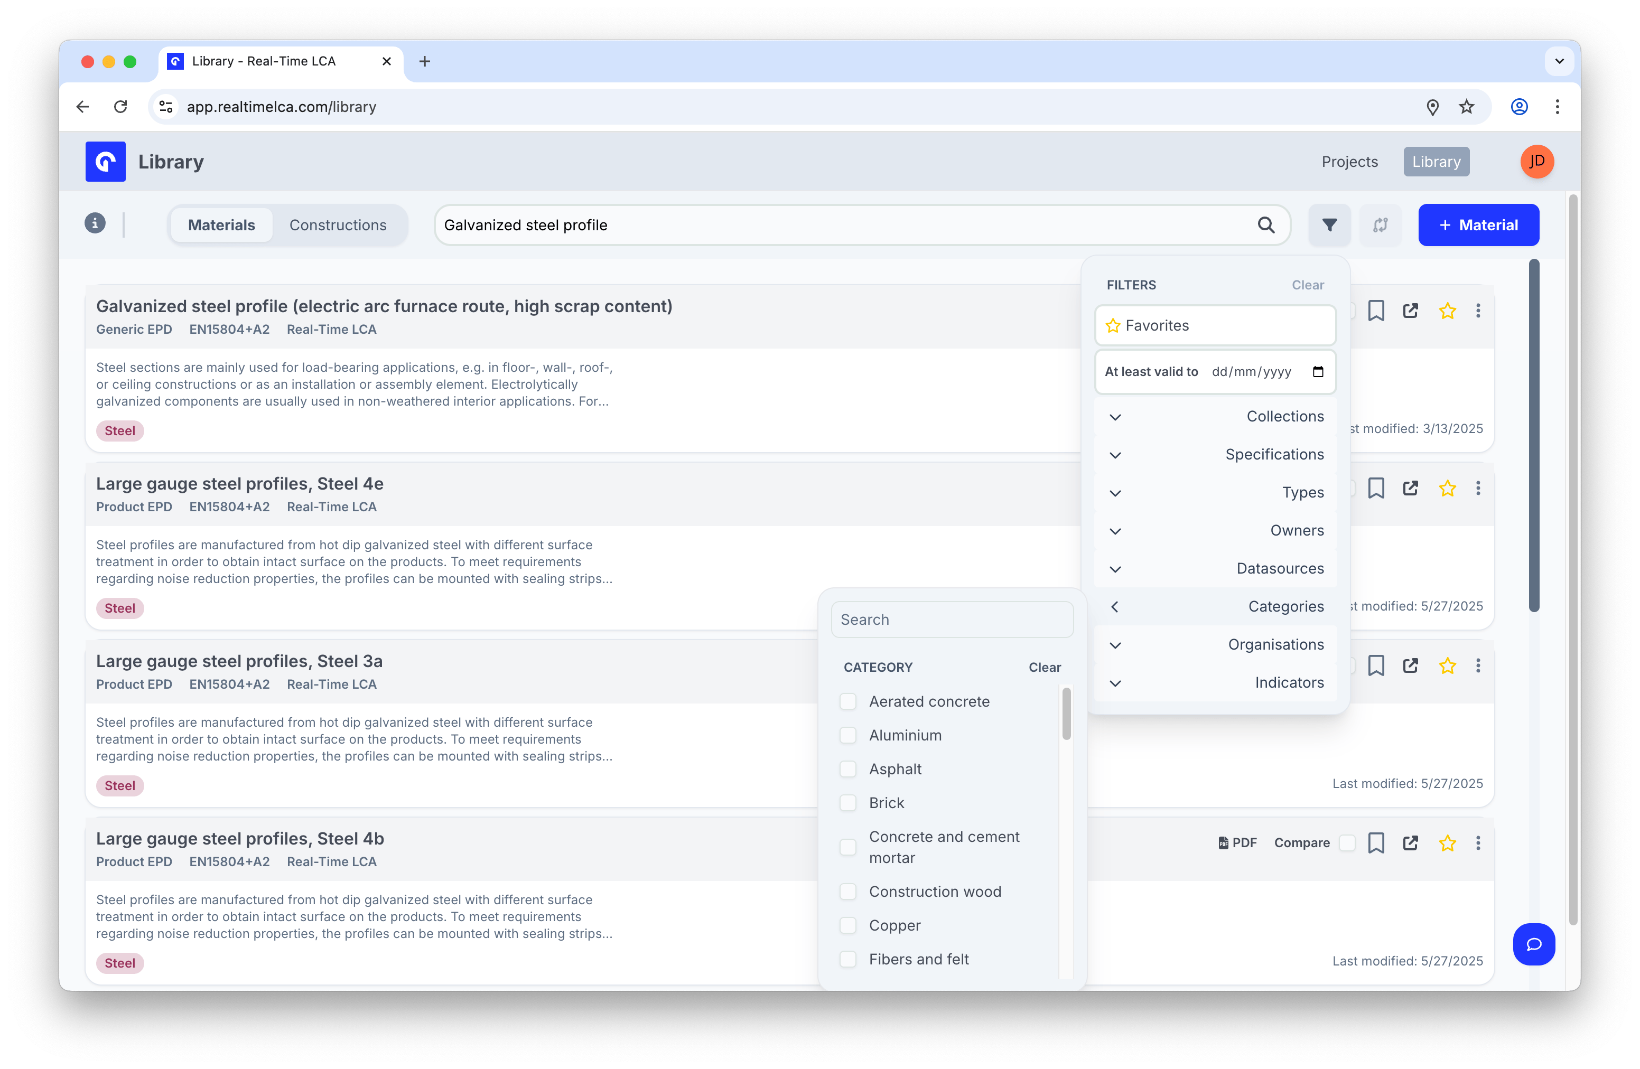Click the page vertical scrollbar
1640x1069 pixels.
1573,560
